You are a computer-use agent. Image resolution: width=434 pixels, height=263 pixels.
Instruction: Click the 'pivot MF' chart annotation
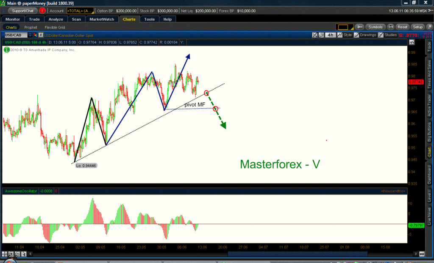pyautogui.click(x=195, y=105)
